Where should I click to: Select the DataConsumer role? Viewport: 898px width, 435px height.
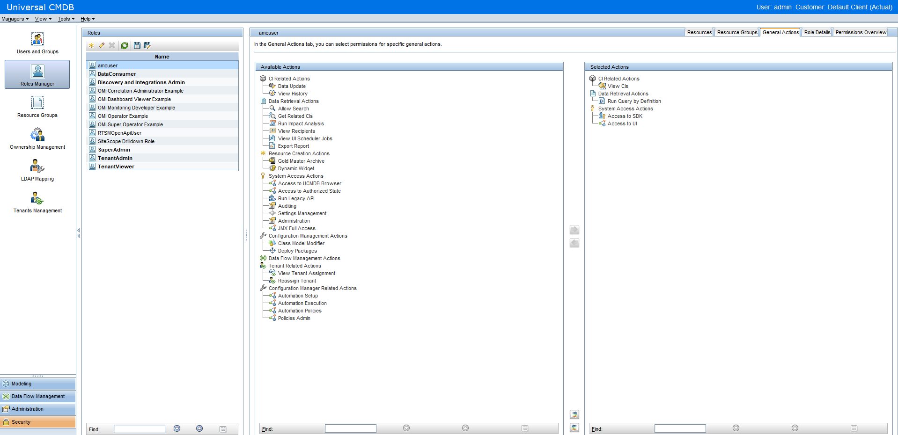162,74
